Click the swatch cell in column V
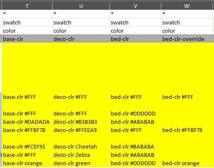 (x=135, y=22)
